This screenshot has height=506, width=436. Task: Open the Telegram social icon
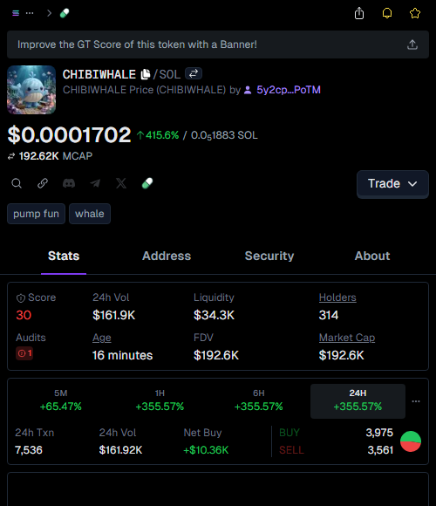[95, 183]
